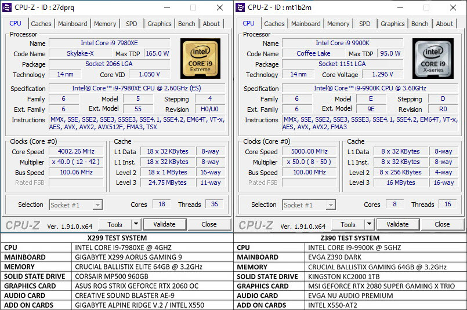The height and width of the screenshot is (310, 467).
Task: Click the Name field Intel Core i9 9900K
Action: (342, 43)
